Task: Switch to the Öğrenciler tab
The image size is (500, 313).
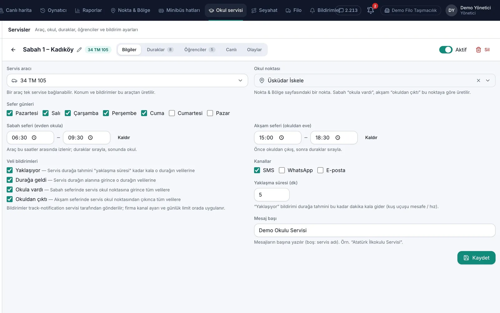Action: (x=200, y=50)
